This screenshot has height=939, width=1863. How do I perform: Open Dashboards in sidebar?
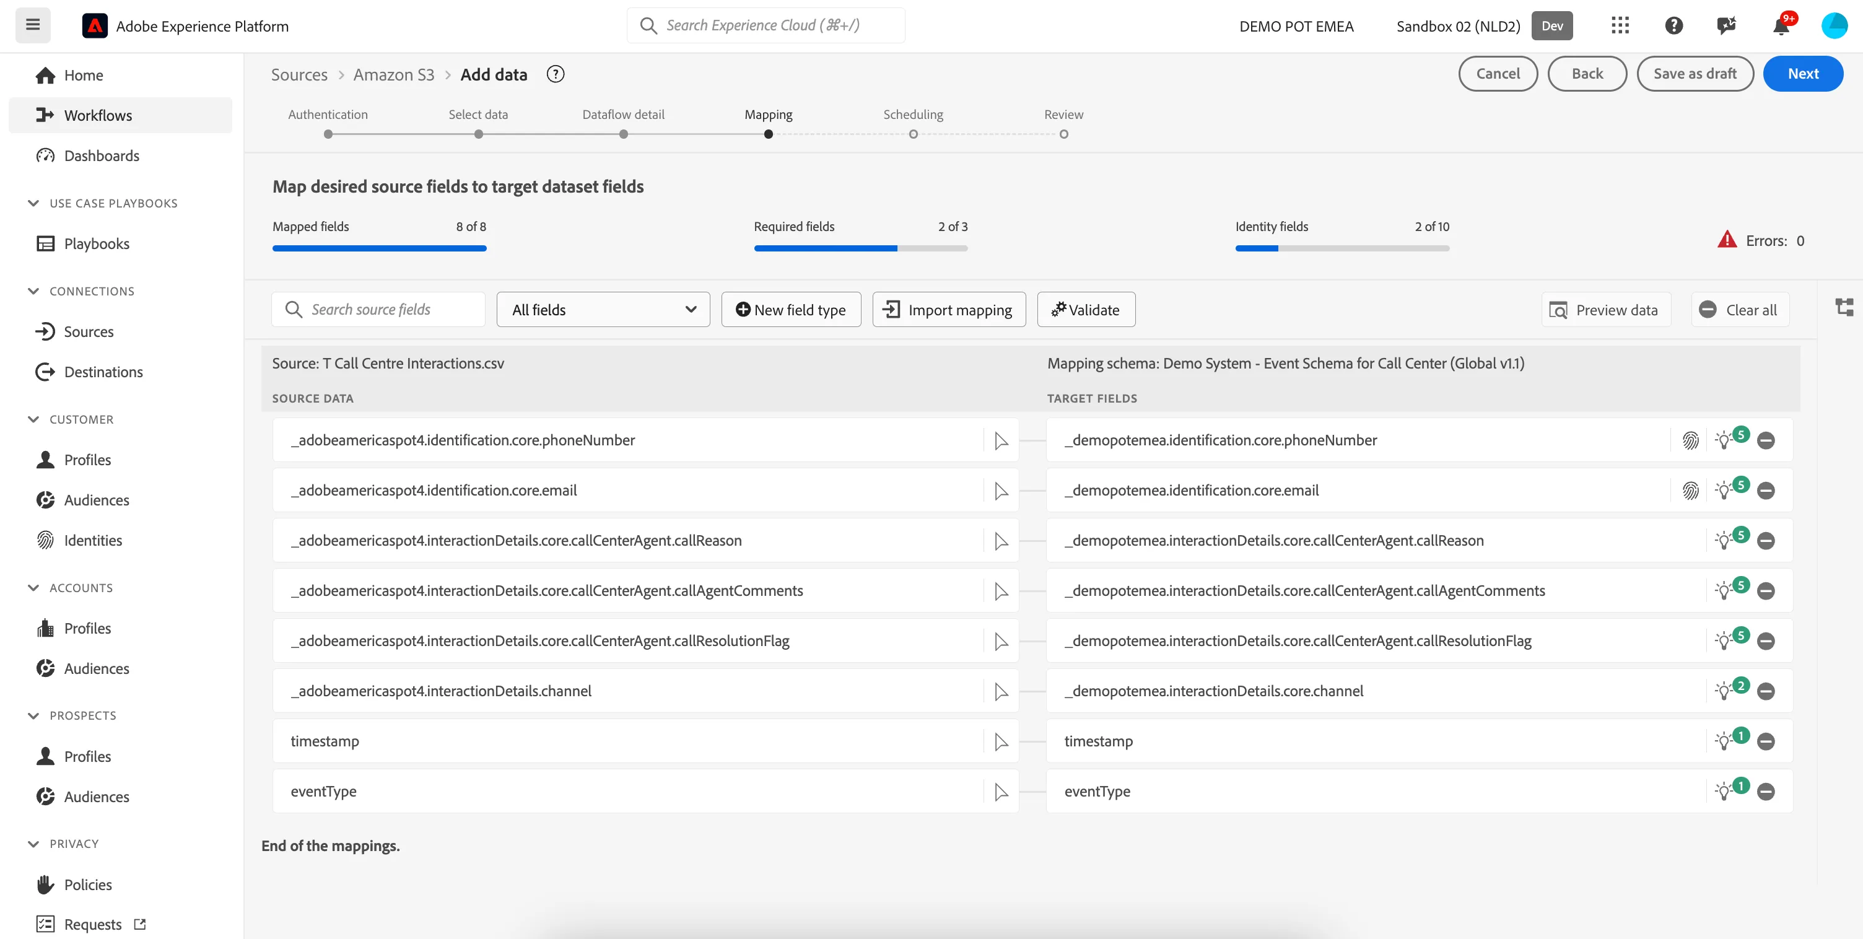pyautogui.click(x=120, y=155)
